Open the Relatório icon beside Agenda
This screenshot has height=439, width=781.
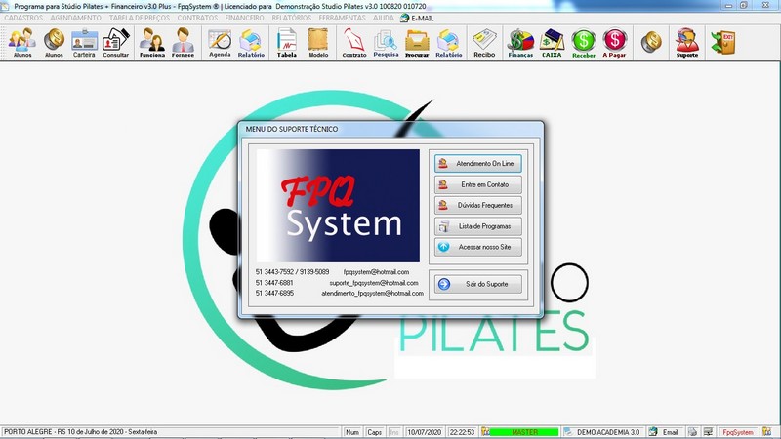point(251,43)
